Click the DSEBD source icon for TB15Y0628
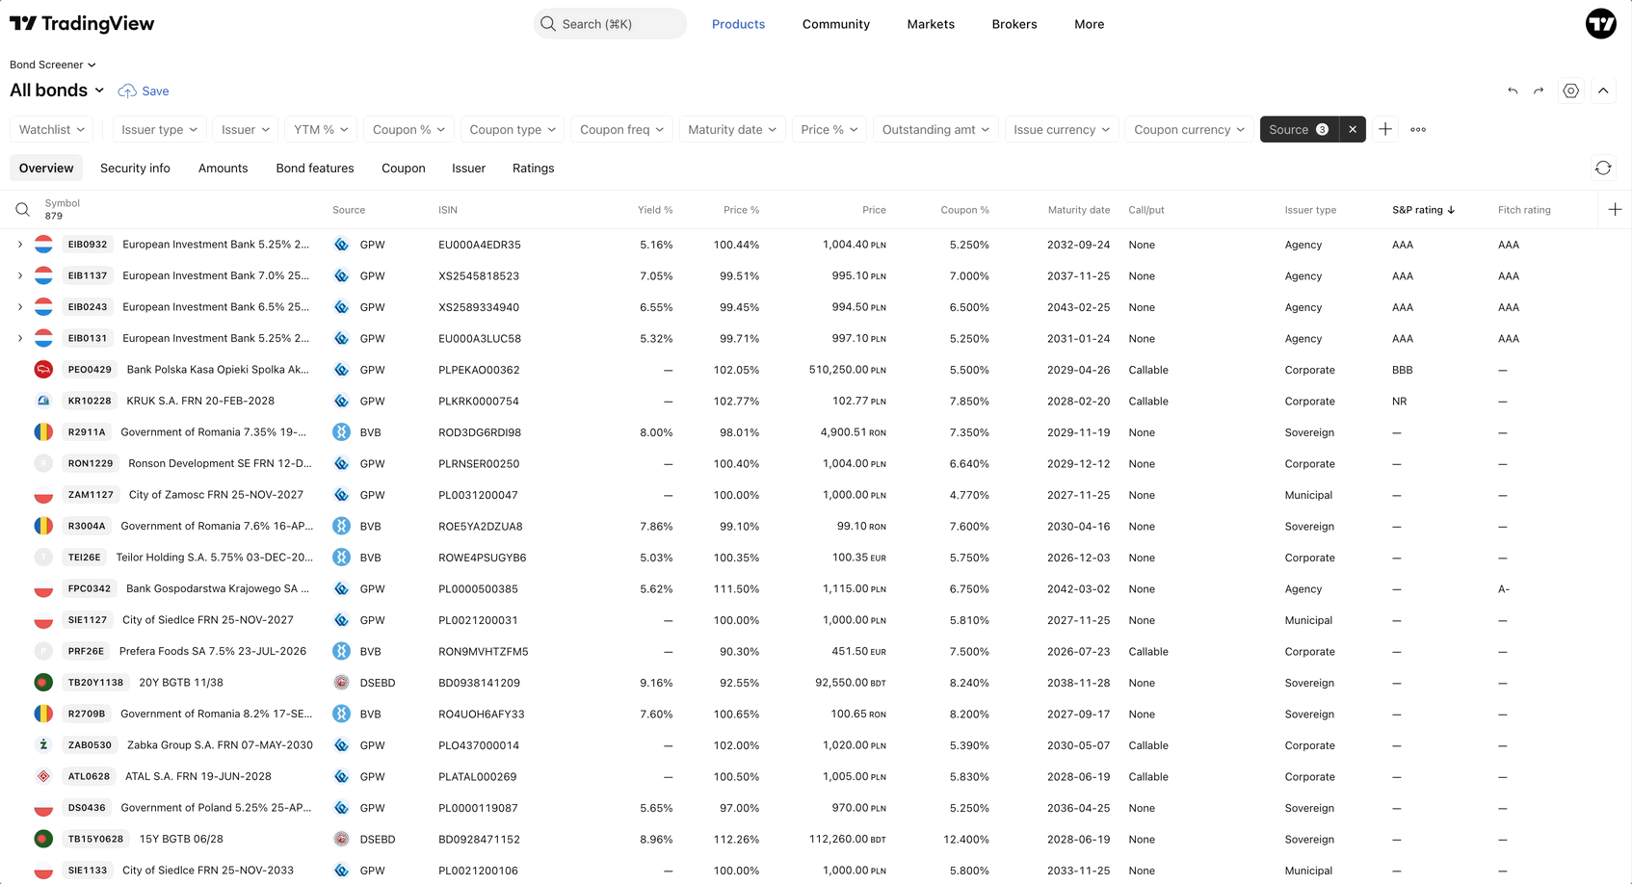Viewport: 1632px width, 884px height. (x=341, y=839)
